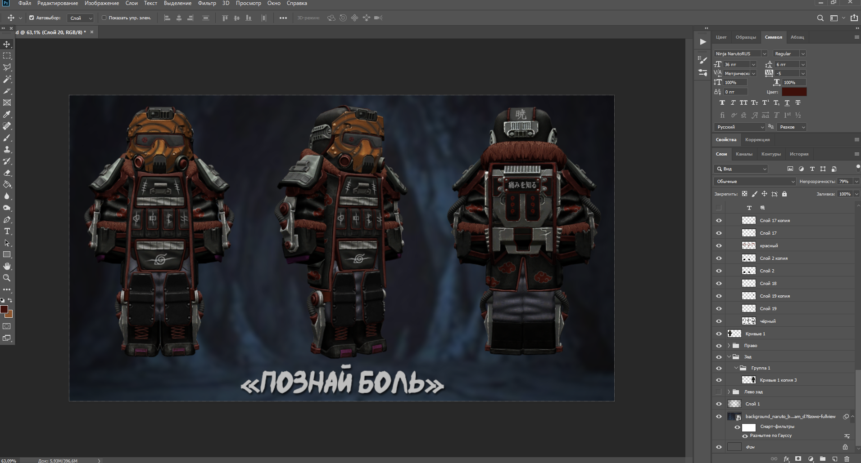This screenshot has height=463, width=861.
Task: Show the Лево зад group
Action: coord(719,392)
